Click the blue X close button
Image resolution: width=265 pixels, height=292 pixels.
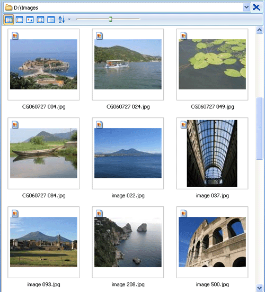pos(257,7)
